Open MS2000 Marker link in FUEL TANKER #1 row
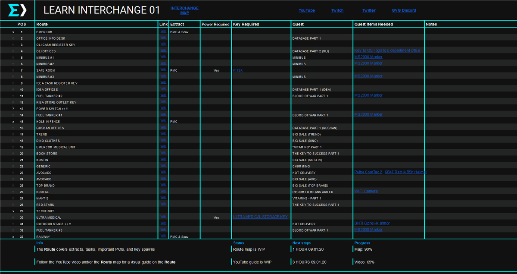The image size is (517, 274). pyautogui.click(x=368, y=114)
